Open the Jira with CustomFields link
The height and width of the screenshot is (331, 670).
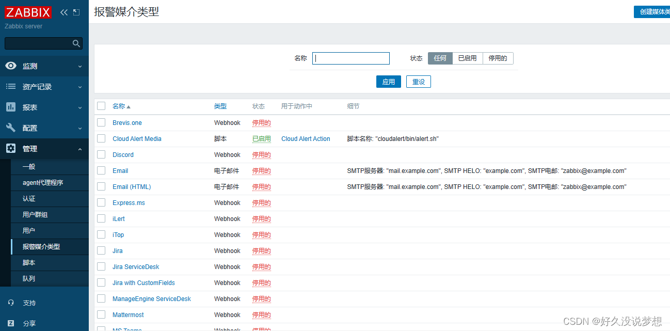(x=143, y=283)
